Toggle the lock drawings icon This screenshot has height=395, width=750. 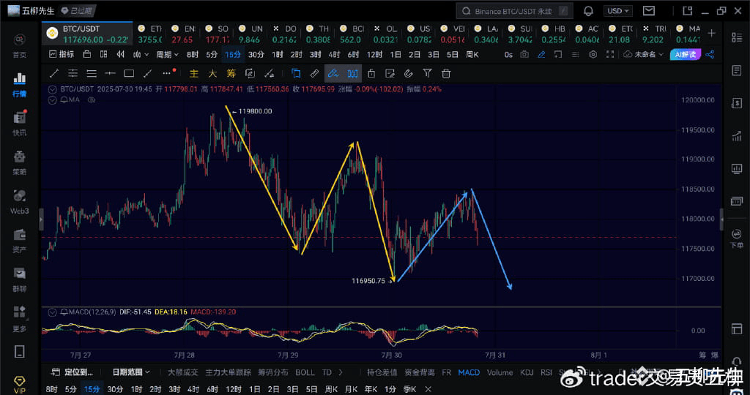(x=371, y=73)
